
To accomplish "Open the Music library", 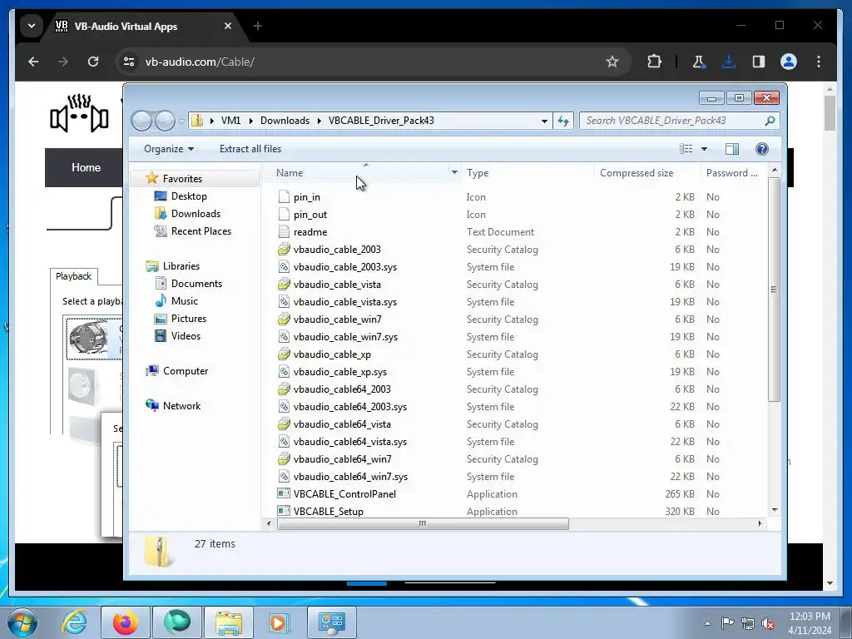I will point(185,301).
